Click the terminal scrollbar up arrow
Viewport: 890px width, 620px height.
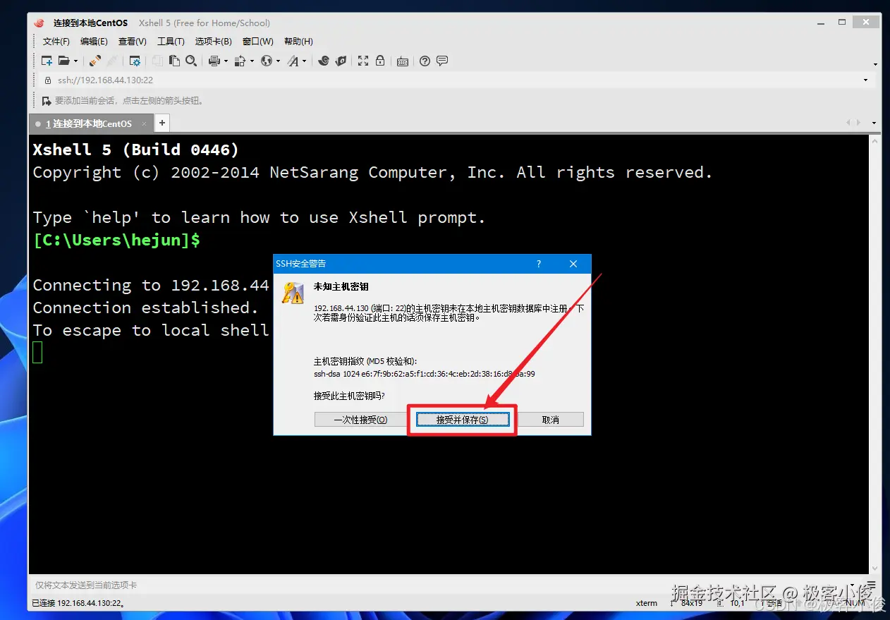tap(875, 142)
